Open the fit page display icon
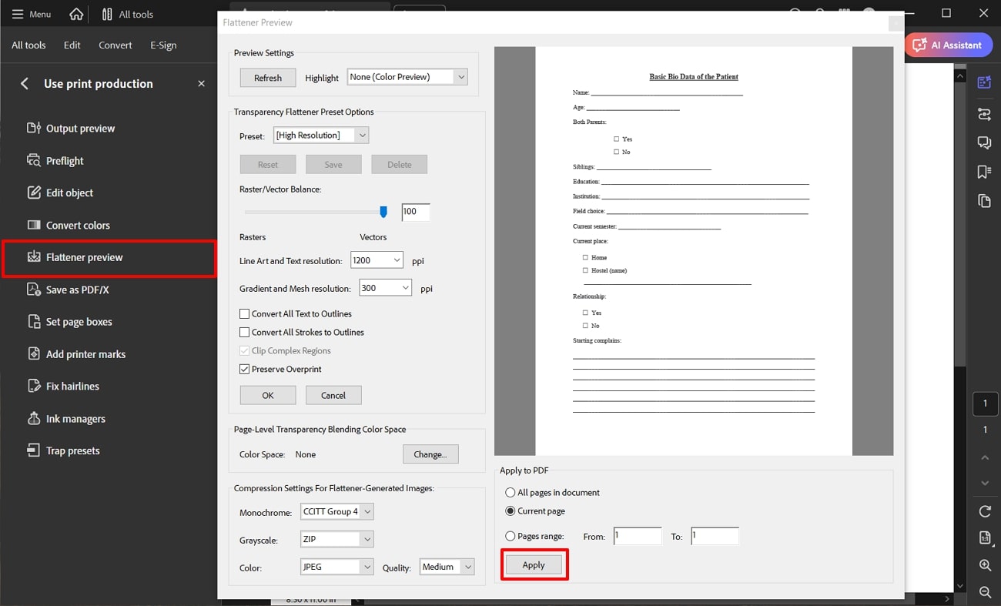 pyautogui.click(x=985, y=538)
